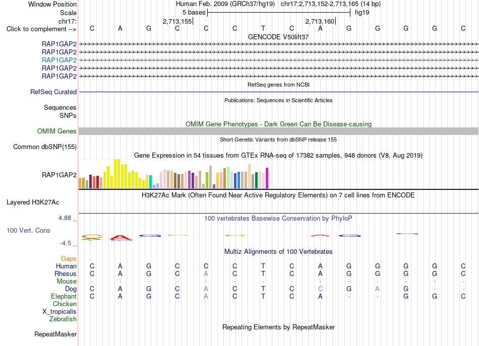Click the RepeatMasker track label
This screenshot has height=346, width=479.
click(55, 334)
